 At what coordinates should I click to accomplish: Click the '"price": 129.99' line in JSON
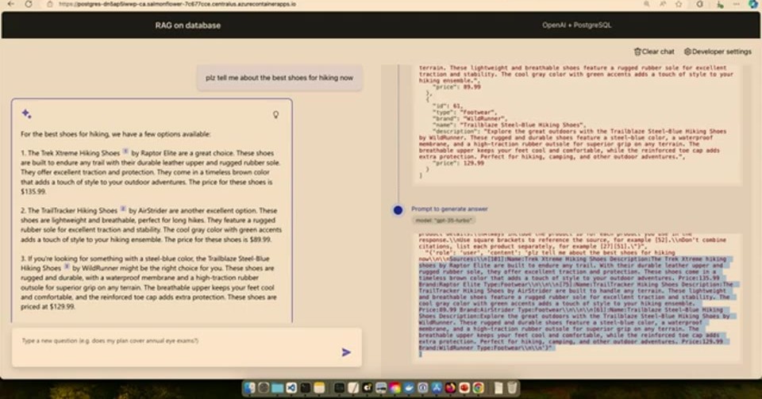coord(458,163)
